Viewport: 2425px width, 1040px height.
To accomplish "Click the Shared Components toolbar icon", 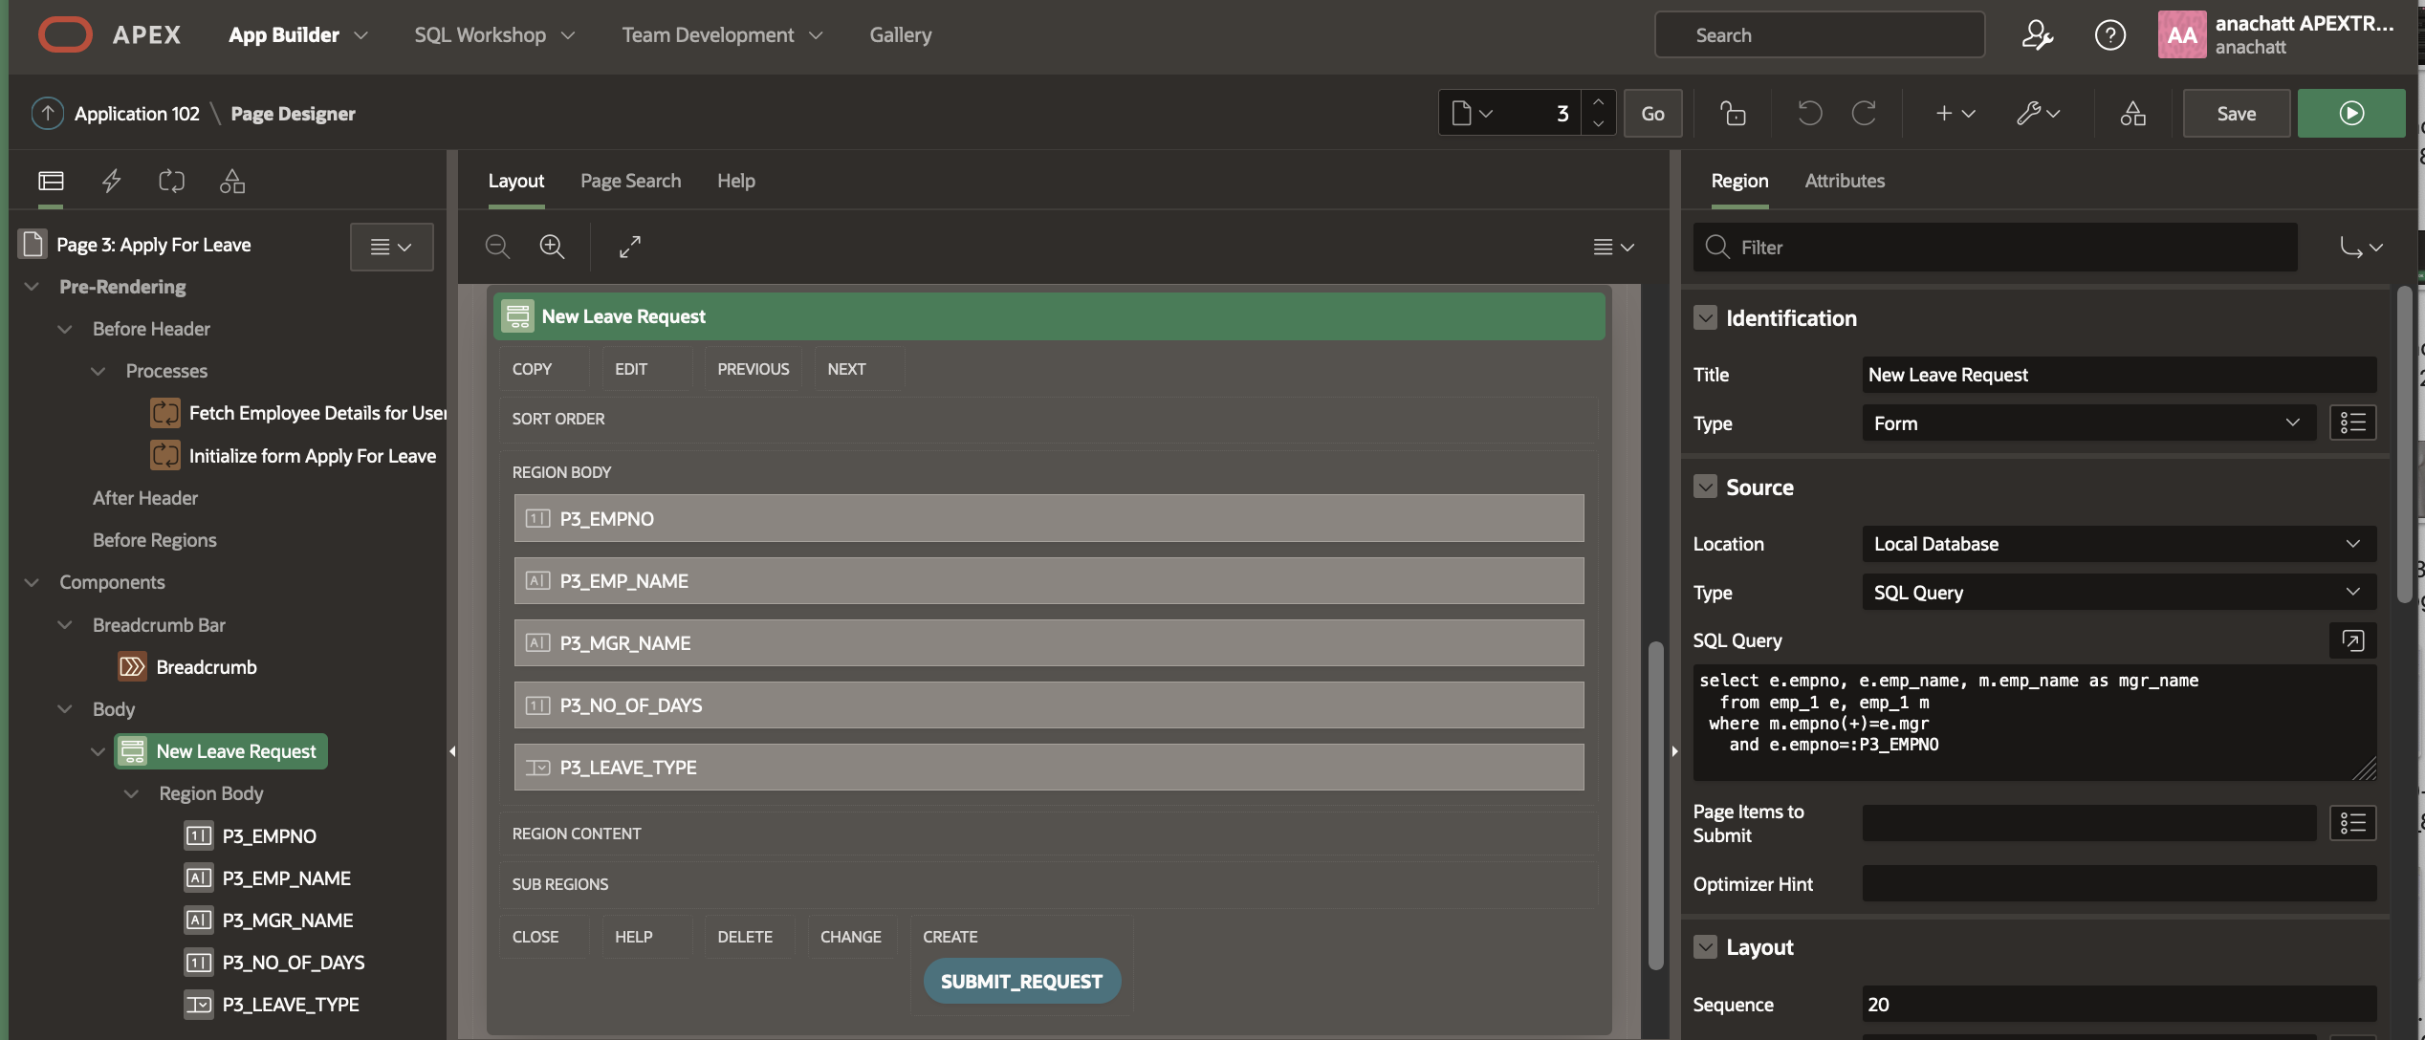I will tap(2132, 114).
